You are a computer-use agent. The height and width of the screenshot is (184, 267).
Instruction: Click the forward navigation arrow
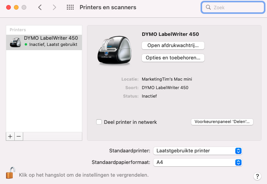click(54, 7)
